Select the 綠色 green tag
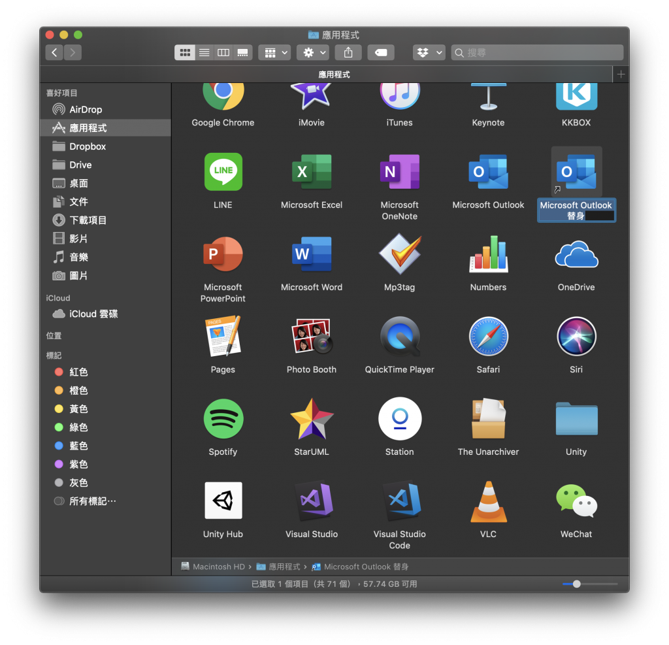Viewport: 669px width, 645px height. 105,427
